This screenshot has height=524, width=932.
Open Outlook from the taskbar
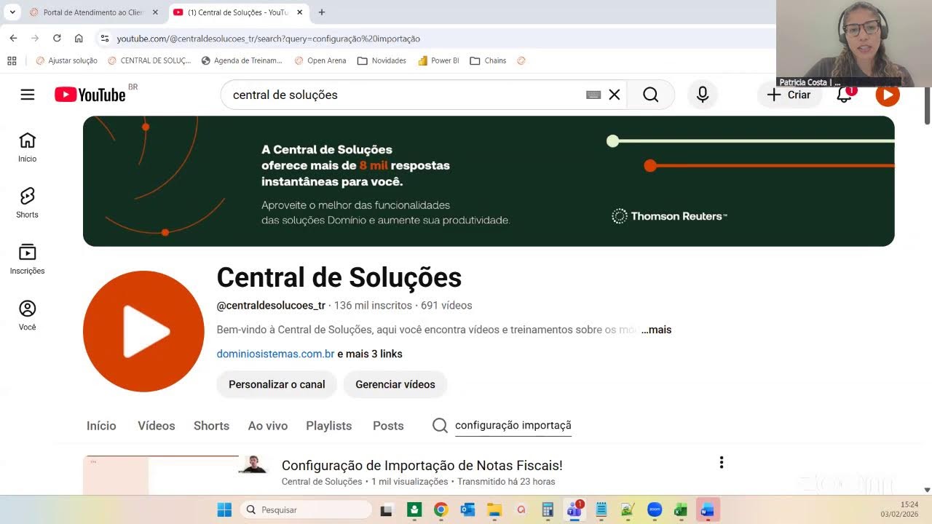467,509
